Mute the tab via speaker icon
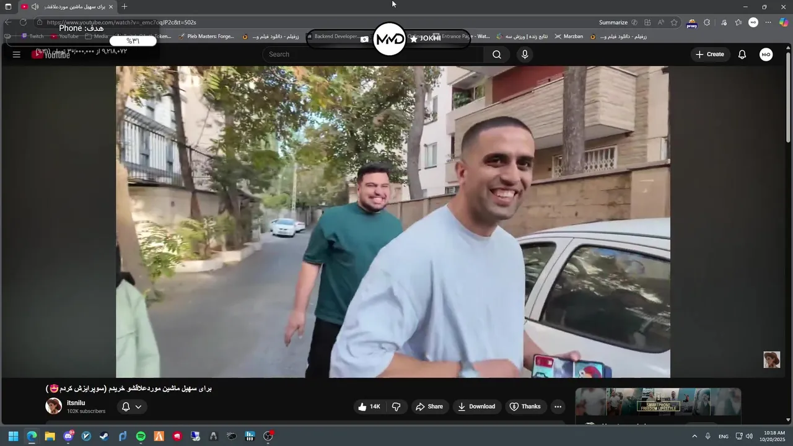Screen dimensions: 793x446 coord(35,7)
